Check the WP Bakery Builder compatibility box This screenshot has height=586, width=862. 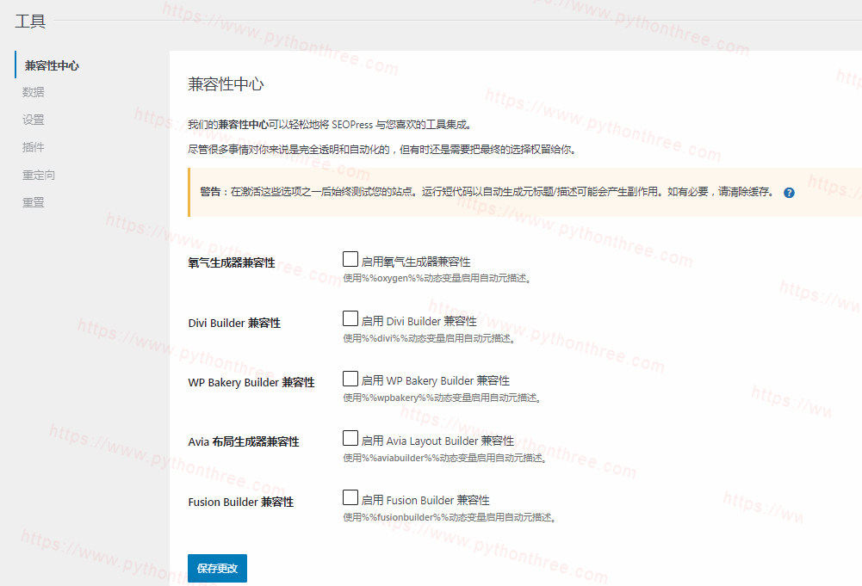pyautogui.click(x=350, y=379)
